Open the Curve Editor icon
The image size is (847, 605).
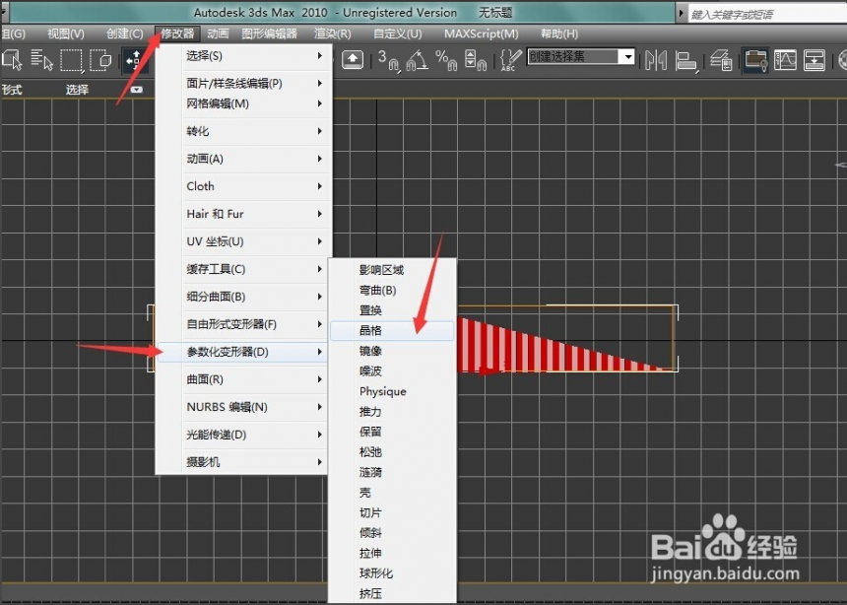[x=785, y=60]
